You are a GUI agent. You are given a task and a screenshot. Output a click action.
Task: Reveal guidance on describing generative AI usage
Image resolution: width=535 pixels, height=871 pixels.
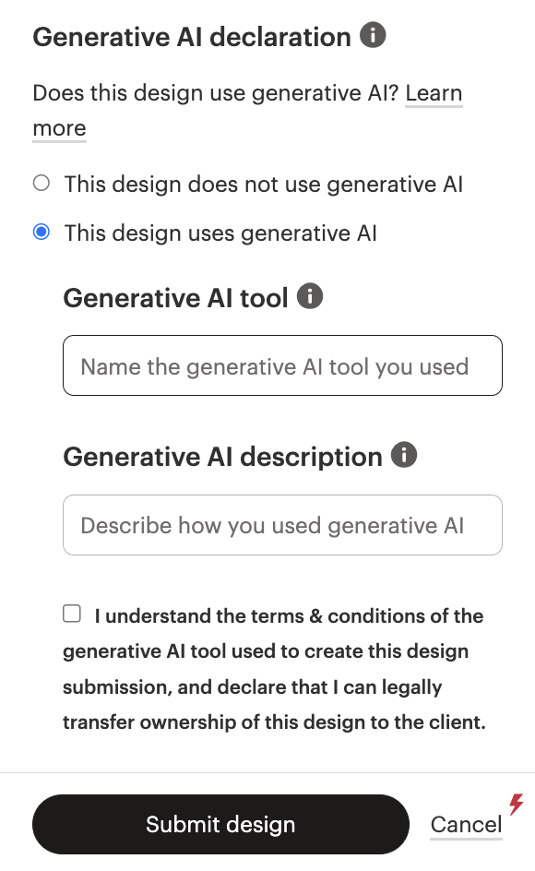tap(404, 454)
